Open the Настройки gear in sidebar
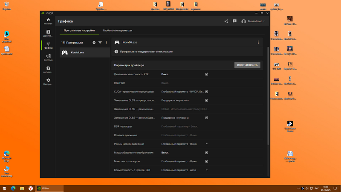This screenshot has width=341, height=192. 48,81
